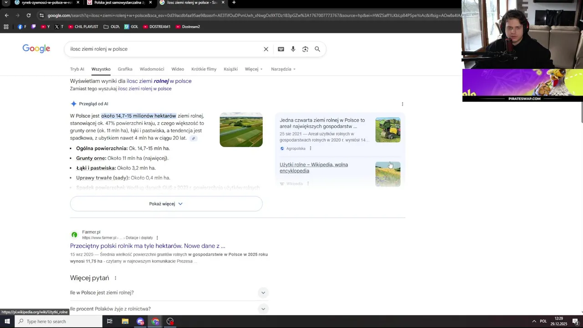Open the apps grid in bookmarks bar
583x328 pixels.
[x=6, y=27]
